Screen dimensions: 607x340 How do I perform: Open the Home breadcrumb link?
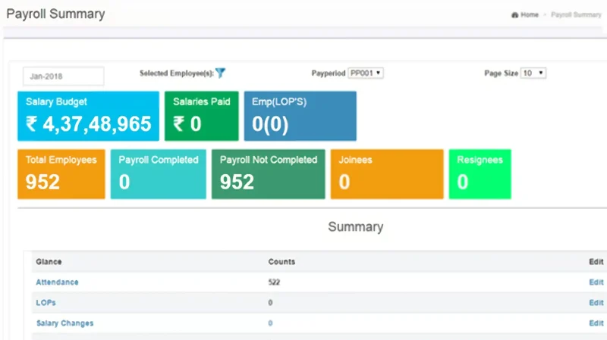(x=529, y=14)
